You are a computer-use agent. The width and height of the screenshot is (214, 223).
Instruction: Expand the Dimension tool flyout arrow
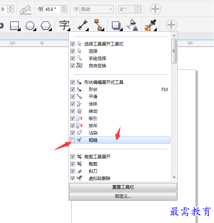(x=87, y=29)
